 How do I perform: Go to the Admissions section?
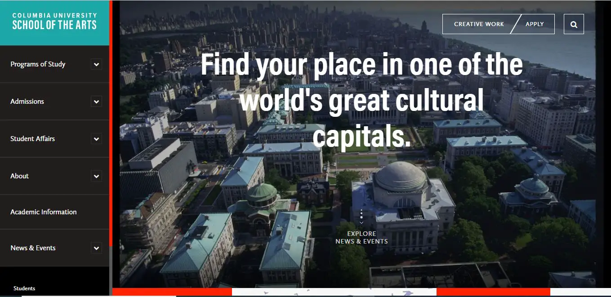tap(27, 101)
